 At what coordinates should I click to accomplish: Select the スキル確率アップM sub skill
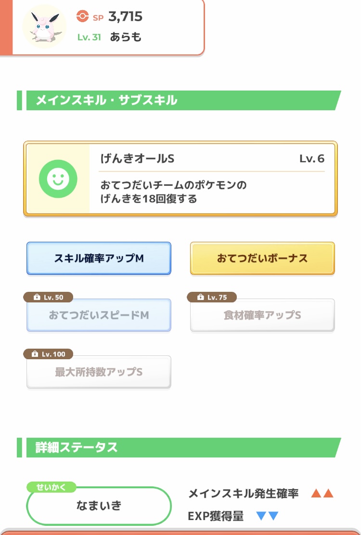point(99,258)
